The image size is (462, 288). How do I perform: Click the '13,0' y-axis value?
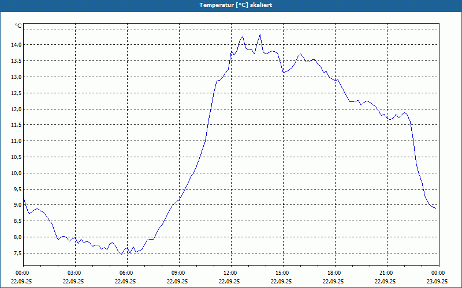pos(17,77)
